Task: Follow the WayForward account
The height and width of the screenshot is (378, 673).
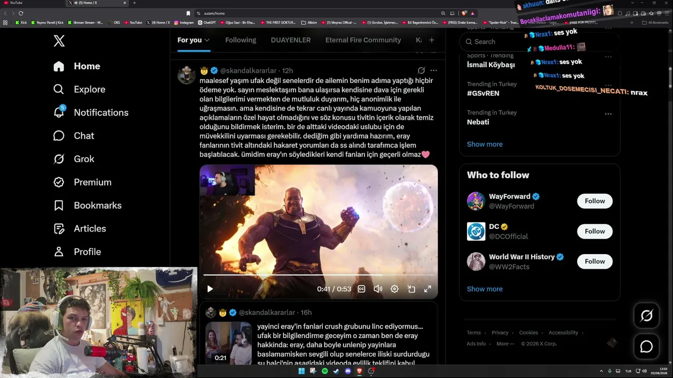Action: click(x=595, y=201)
